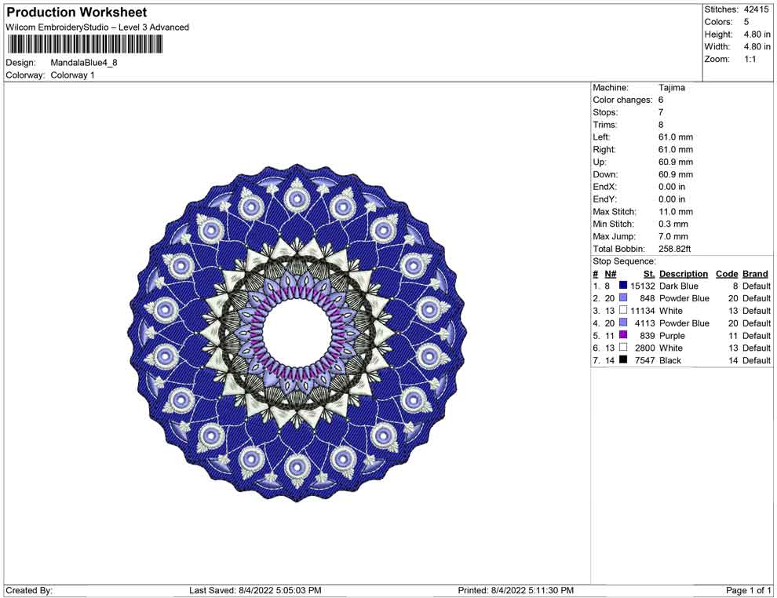The image size is (777, 598).
Task: Click the 'Purple' description text
Action: (672, 335)
